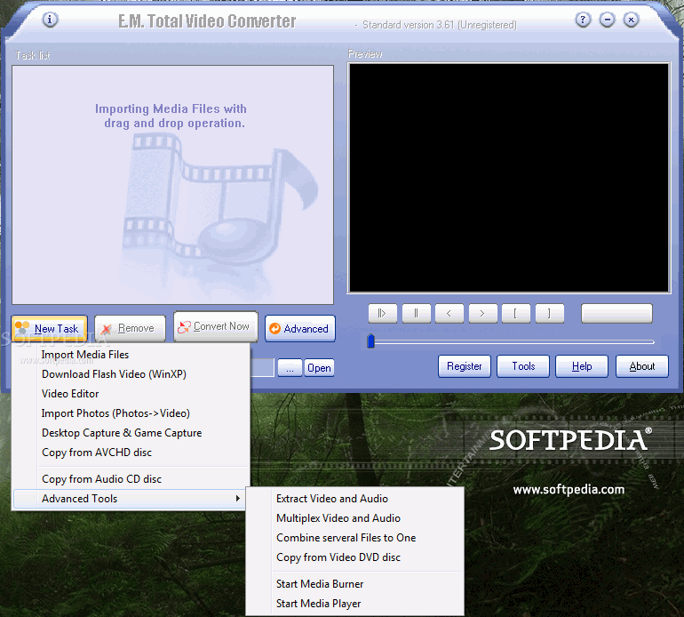Select Copy from Audio CD disc
This screenshot has width=684, height=617.
pyautogui.click(x=131, y=479)
